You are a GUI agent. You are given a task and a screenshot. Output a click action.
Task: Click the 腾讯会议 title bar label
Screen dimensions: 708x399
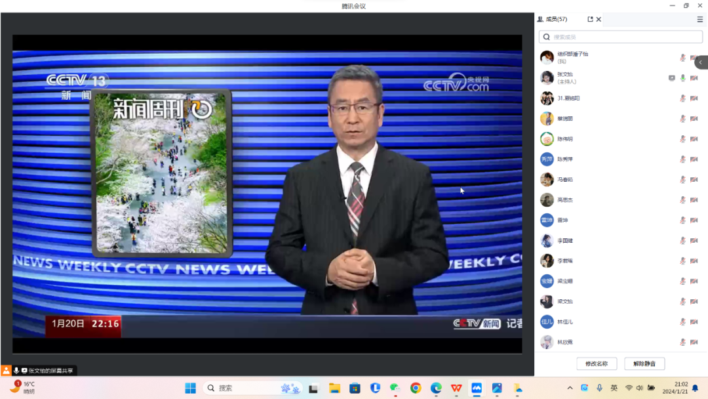point(354,6)
